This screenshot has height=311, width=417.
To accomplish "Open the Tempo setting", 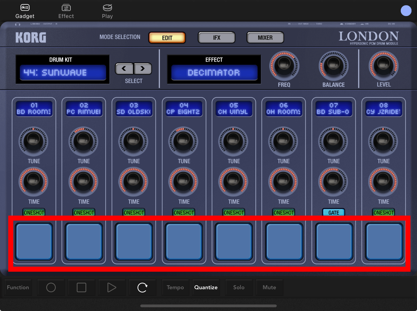I will click(175, 287).
